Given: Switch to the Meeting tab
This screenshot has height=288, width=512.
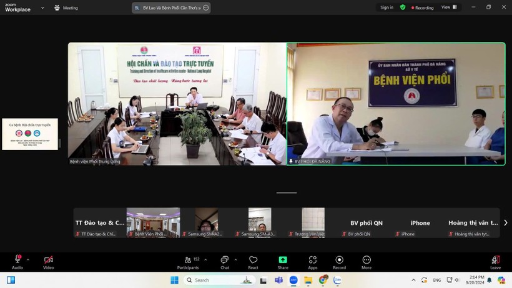Looking at the screenshot, I should coord(66,8).
